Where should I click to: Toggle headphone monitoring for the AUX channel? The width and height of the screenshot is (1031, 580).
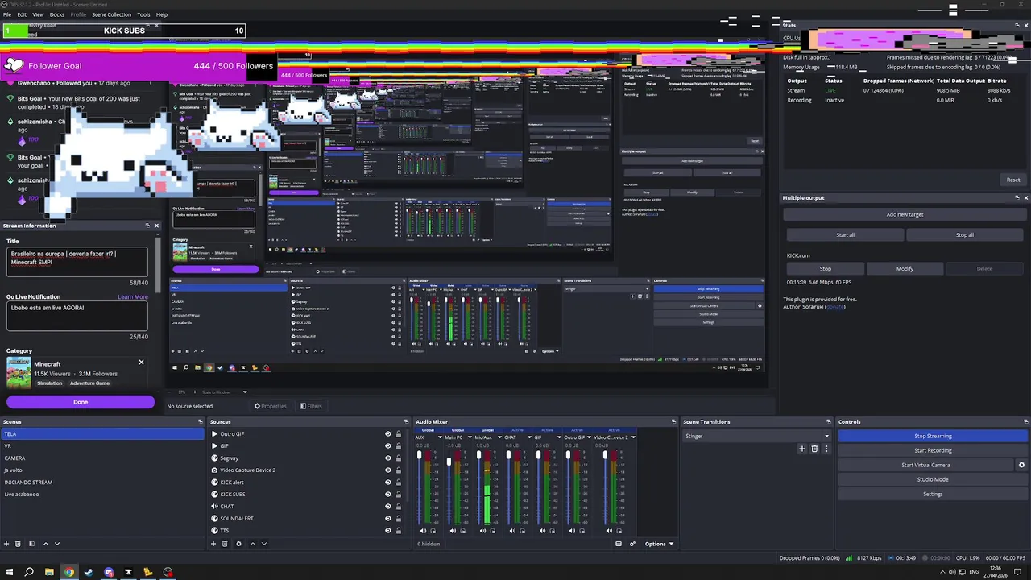[x=433, y=531]
